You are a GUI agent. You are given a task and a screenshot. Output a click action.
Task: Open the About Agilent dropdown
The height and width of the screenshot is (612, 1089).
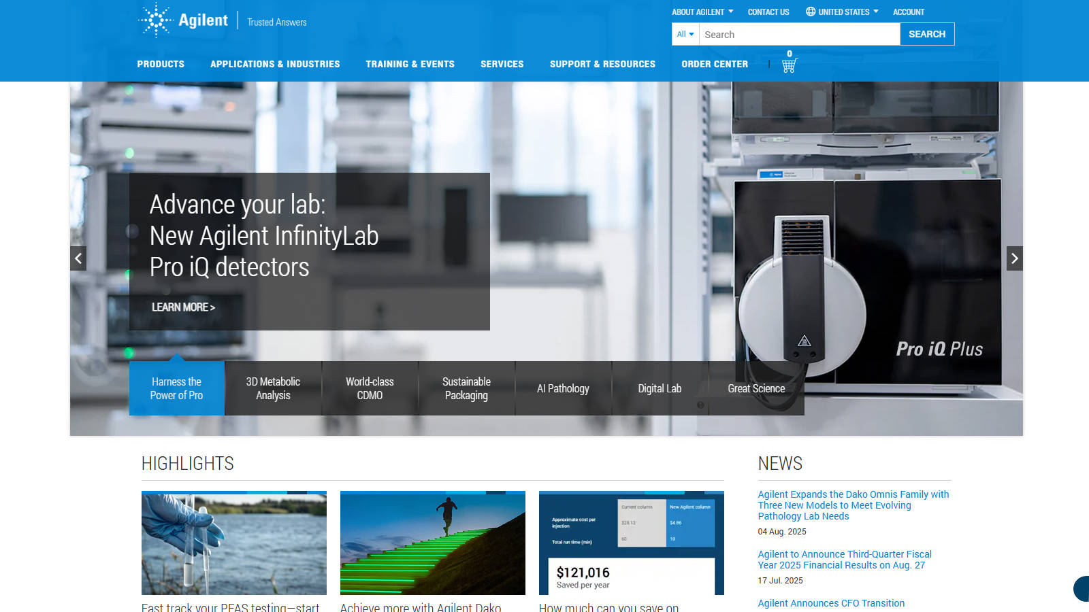pyautogui.click(x=702, y=12)
